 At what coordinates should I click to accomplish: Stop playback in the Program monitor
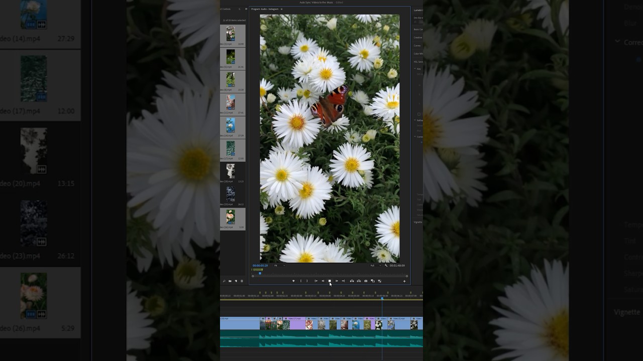click(330, 281)
